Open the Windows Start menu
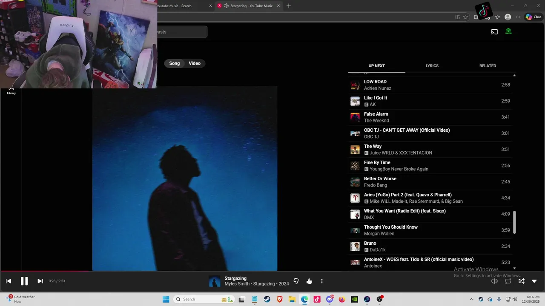545x306 pixels. click(166, 299)
